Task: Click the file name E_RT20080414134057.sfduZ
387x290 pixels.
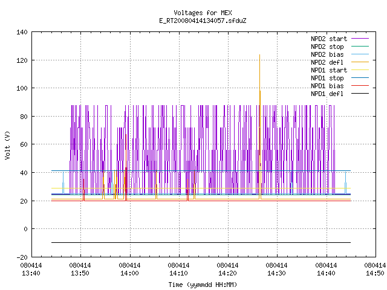Action: click(x=203, y=21)
